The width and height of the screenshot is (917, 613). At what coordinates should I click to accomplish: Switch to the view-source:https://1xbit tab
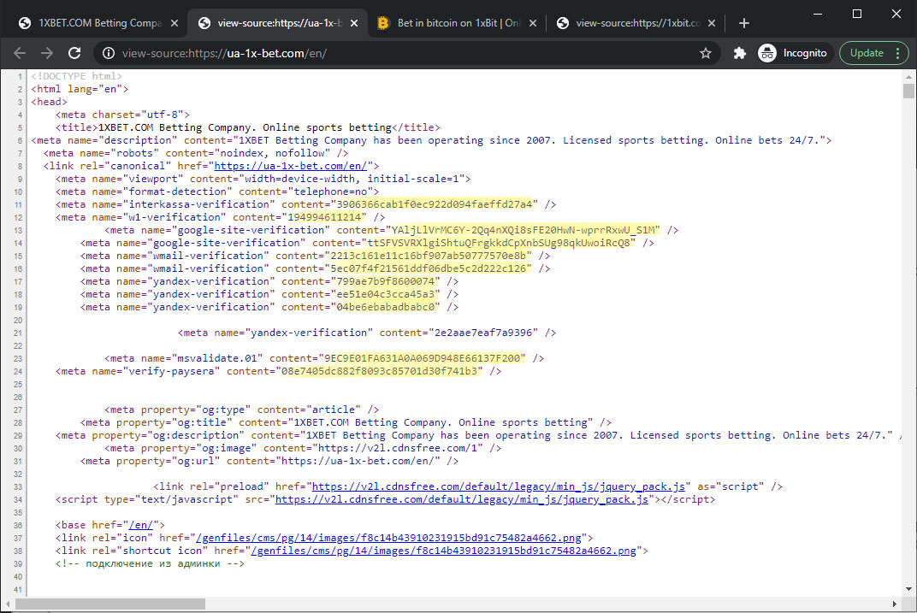[637, 23]
